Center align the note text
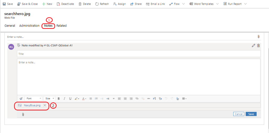Viewport: 269px width, 133px height. coord(125,99)
